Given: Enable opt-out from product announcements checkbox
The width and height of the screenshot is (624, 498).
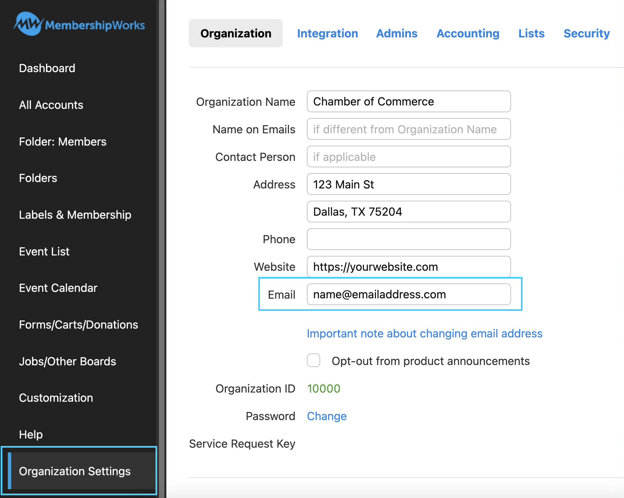Looking at the screenshot, I should pos(313,361).
